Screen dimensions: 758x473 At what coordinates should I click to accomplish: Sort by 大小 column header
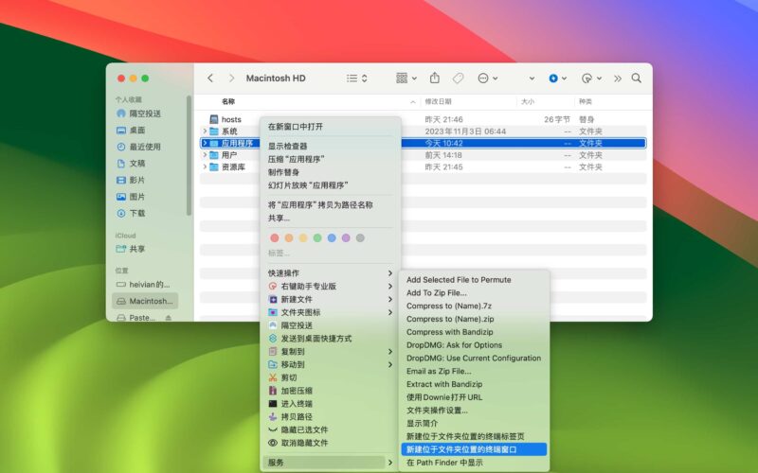528,102
